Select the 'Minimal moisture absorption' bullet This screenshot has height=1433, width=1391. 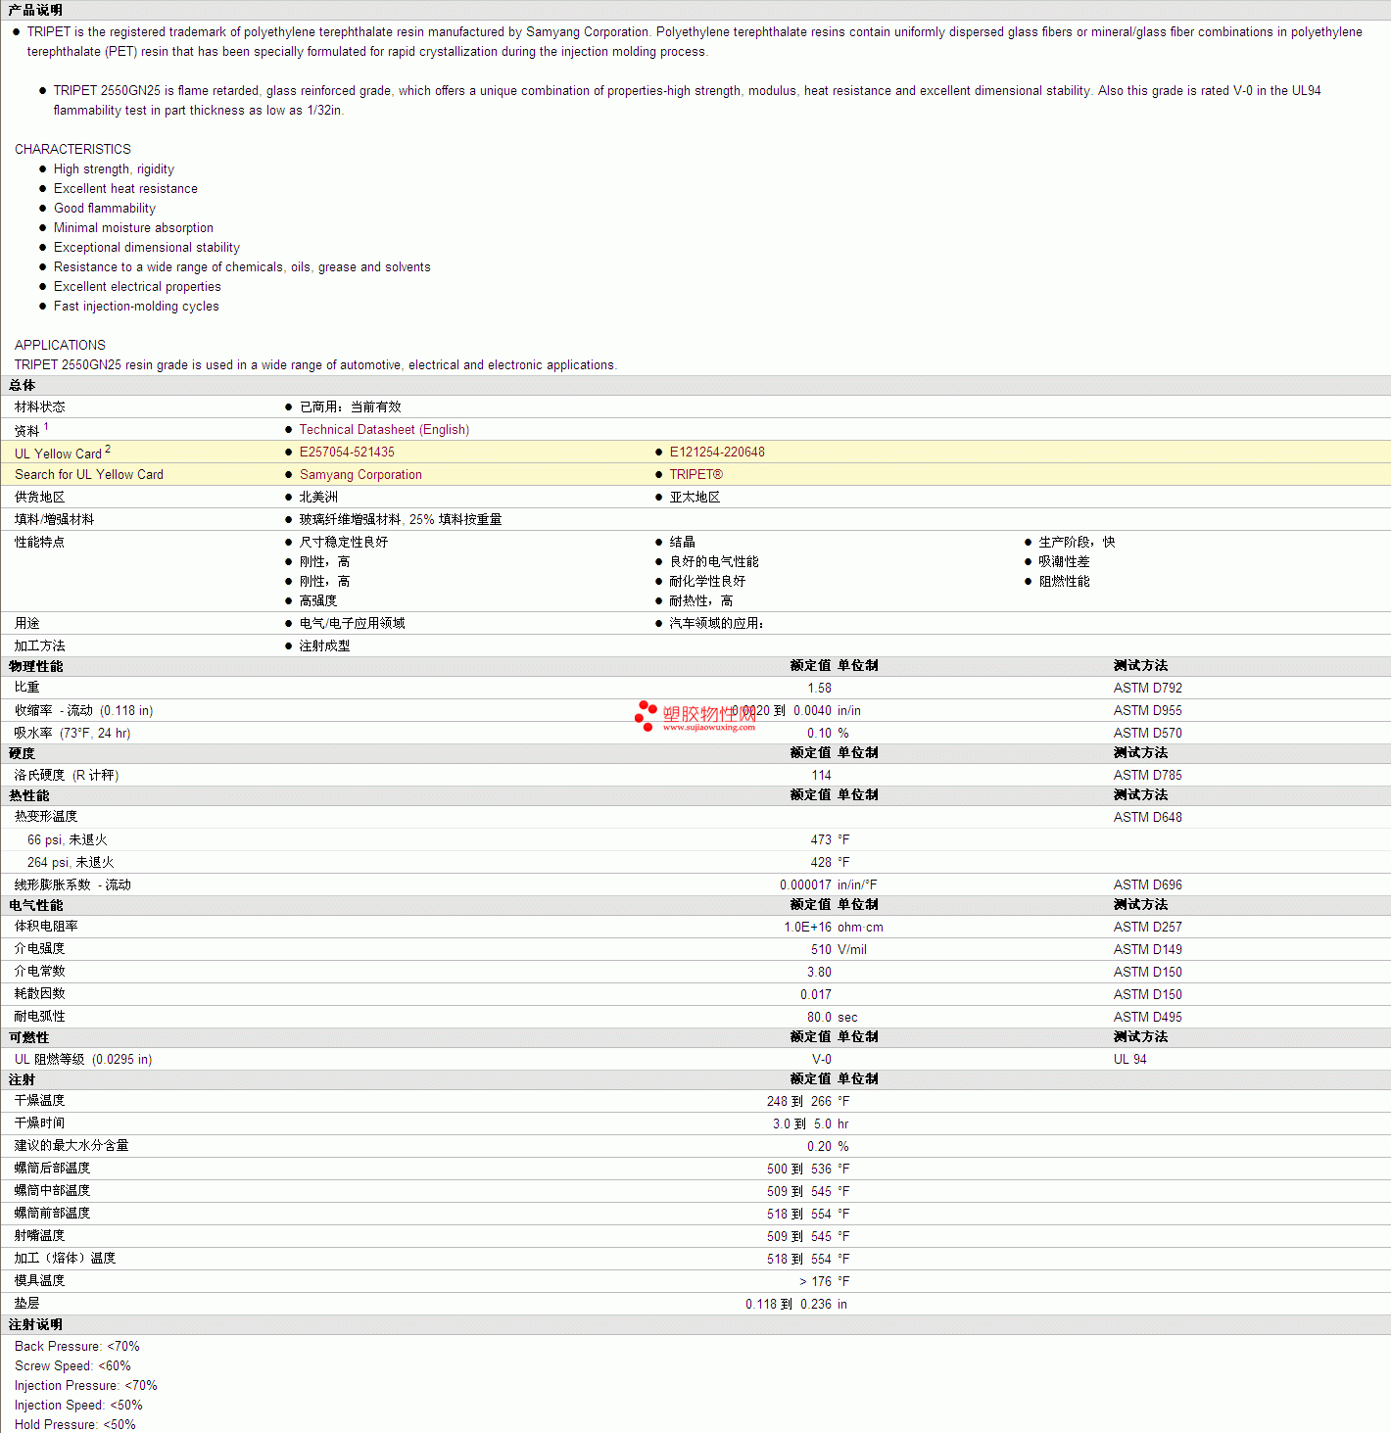coord(133,228)
